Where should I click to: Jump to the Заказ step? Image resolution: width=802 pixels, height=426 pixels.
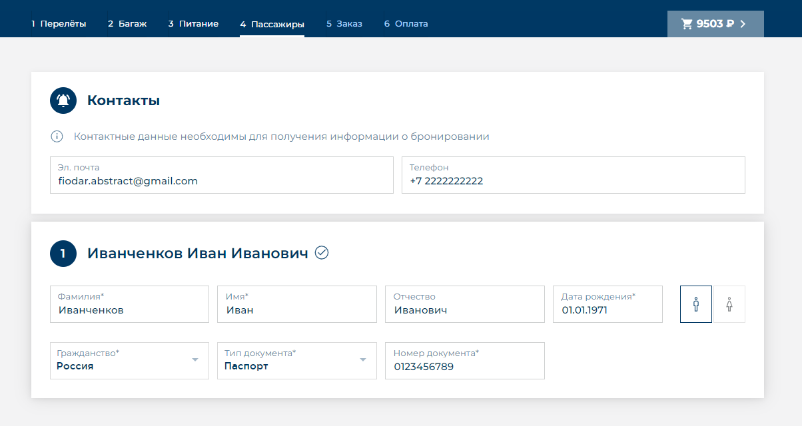[344, 24]
